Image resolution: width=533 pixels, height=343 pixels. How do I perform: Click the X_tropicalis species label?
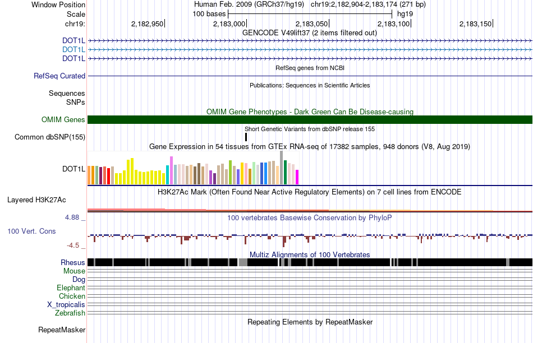click(x=66, y=305)
